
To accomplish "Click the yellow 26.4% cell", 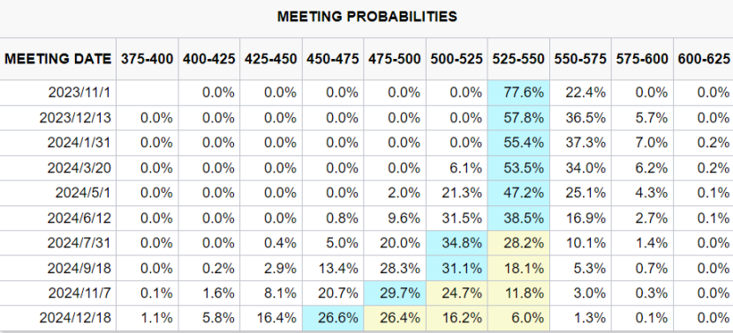I will click(395, 318).
